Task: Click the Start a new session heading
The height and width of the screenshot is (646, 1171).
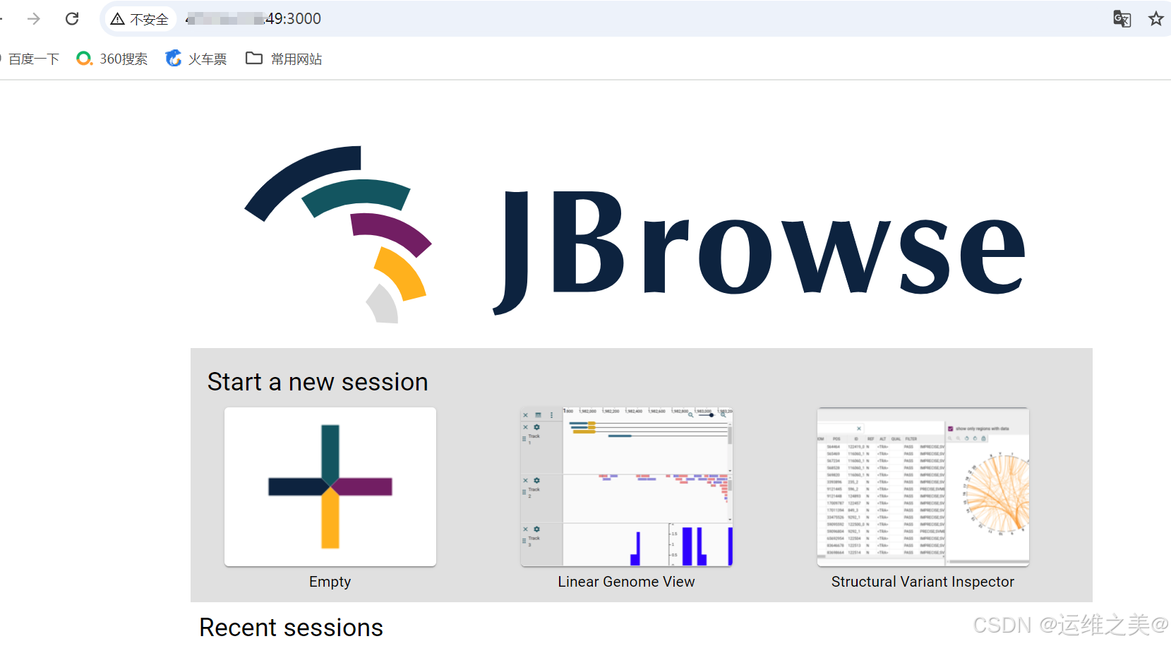Action: (318, 382)
